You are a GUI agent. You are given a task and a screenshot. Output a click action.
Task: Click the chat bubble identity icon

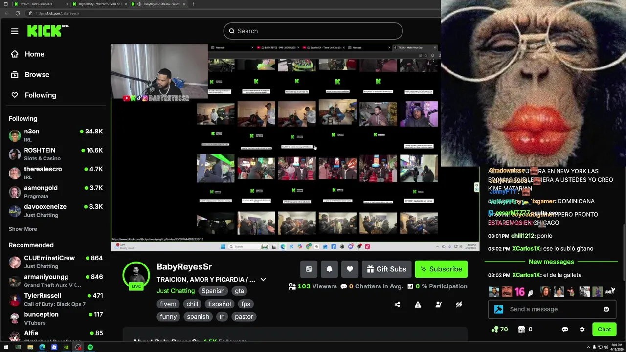pyautogui.click(x=565, y=330)
